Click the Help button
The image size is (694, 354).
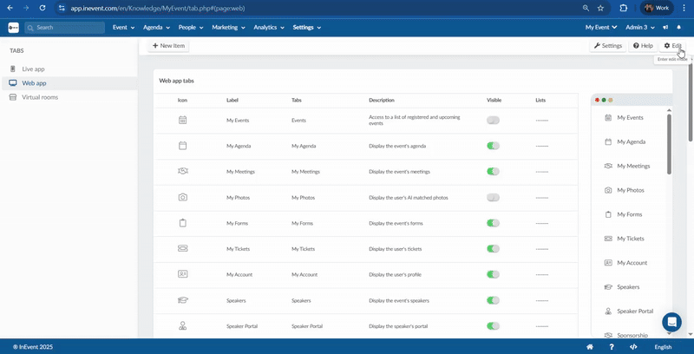tap(643, 46)
